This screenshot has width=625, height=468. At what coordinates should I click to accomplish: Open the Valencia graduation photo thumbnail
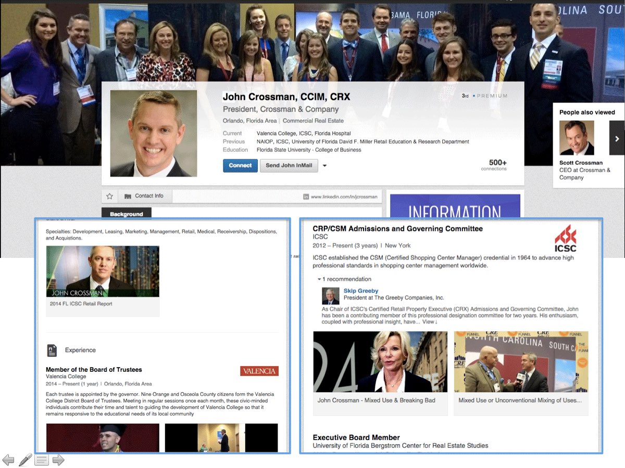tap(103, 438)
